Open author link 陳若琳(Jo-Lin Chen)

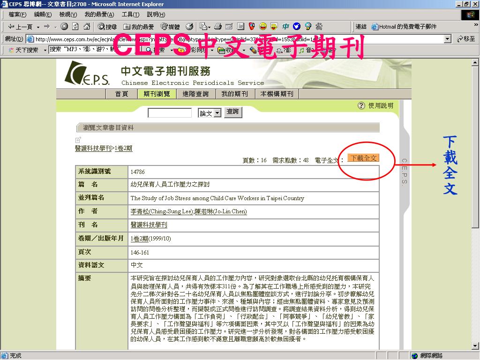coord(221,211)
